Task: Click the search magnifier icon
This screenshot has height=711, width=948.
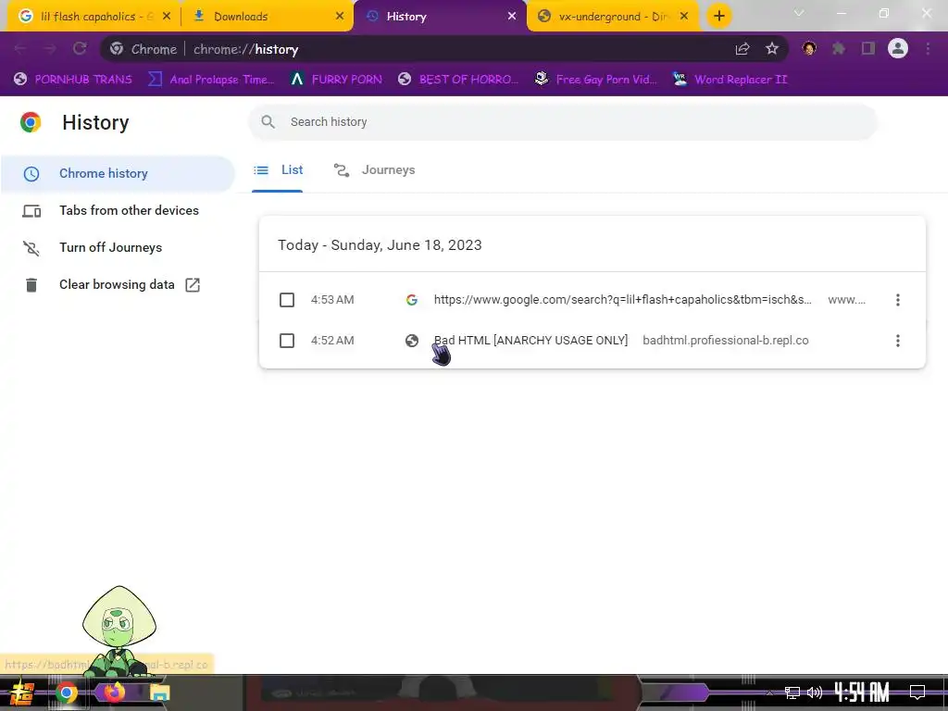Action: click(268, 122)
